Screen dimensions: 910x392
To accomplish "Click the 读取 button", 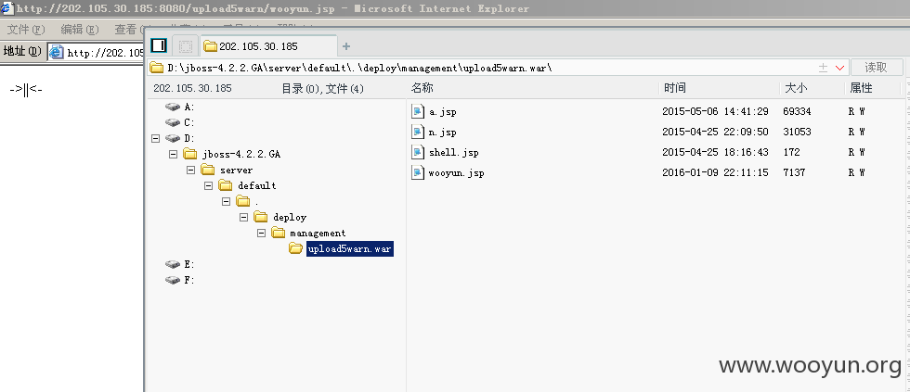I will tap(877, 67).
